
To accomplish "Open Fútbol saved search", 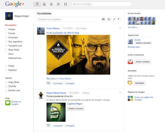I will 11,66.
